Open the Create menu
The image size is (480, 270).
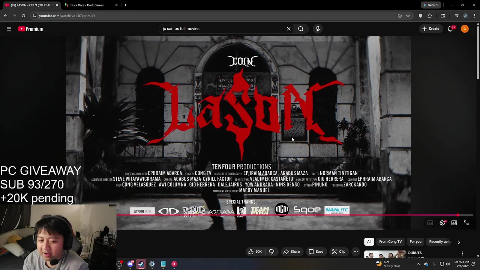430,29
